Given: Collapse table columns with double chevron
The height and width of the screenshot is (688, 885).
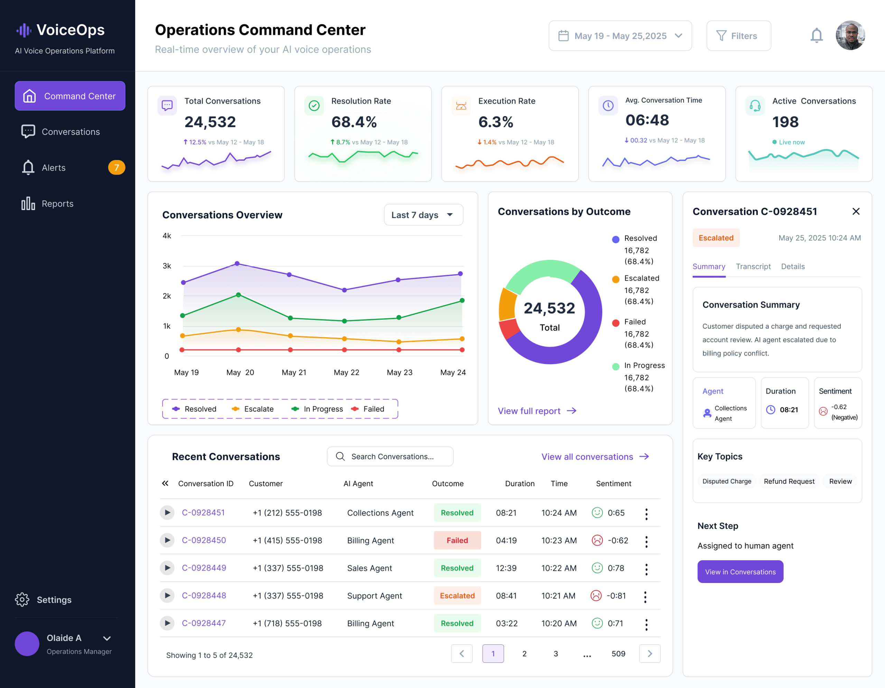Looking at the screenshot, I should [x=165, y=483].
